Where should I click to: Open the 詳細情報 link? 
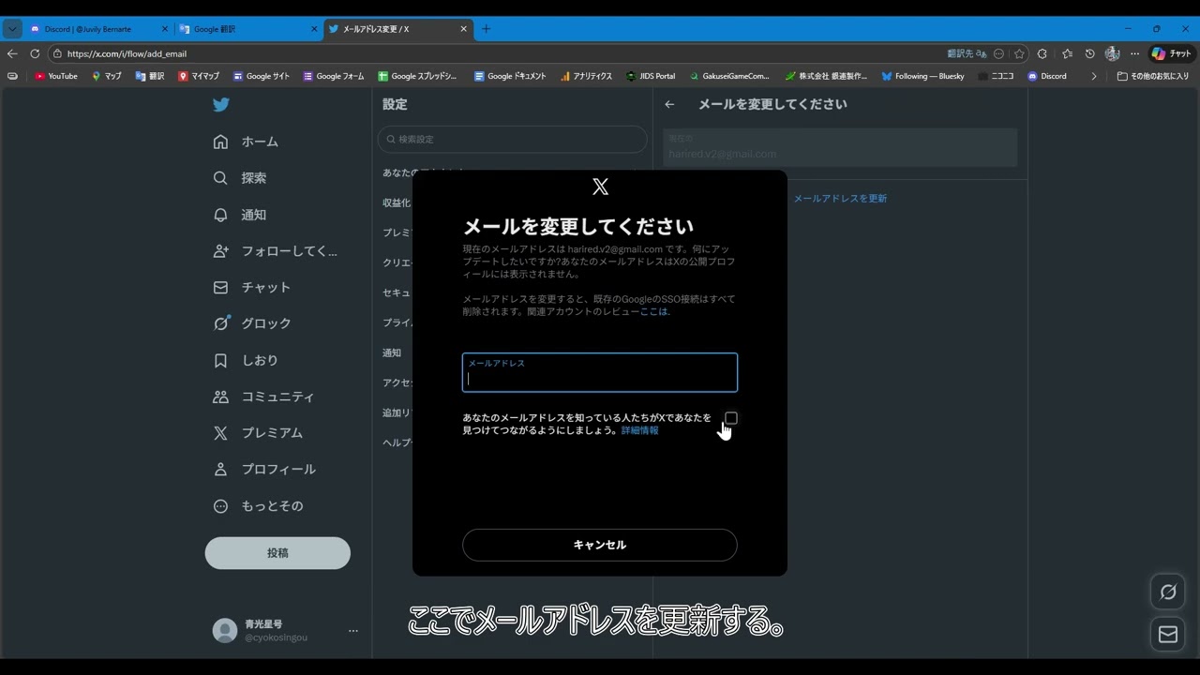[x=639, y=430]
